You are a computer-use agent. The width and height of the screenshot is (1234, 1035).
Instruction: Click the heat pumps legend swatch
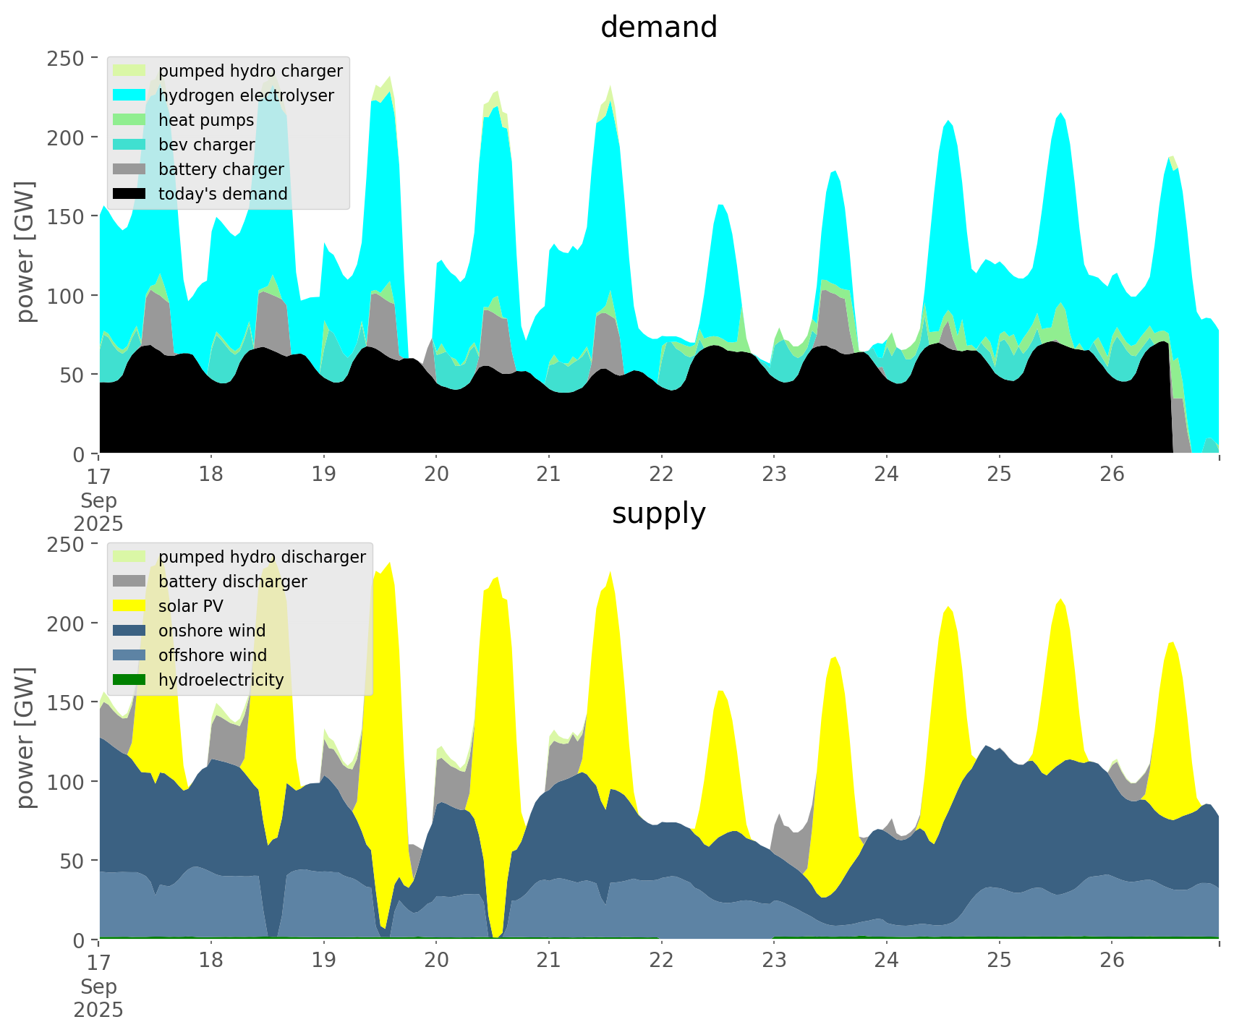[130, 120]
